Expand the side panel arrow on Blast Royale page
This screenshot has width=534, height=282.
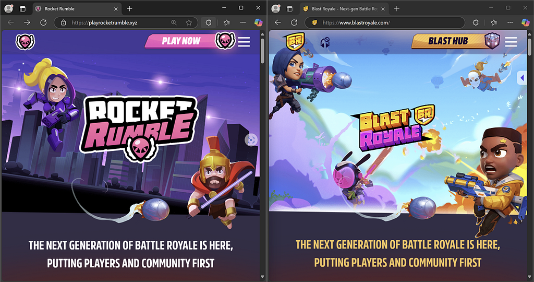coord(521,78)
